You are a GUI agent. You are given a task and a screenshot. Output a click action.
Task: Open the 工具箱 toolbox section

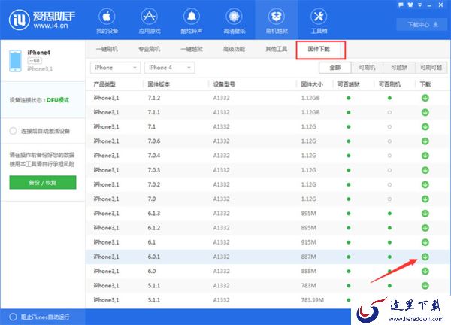(319, 21)
